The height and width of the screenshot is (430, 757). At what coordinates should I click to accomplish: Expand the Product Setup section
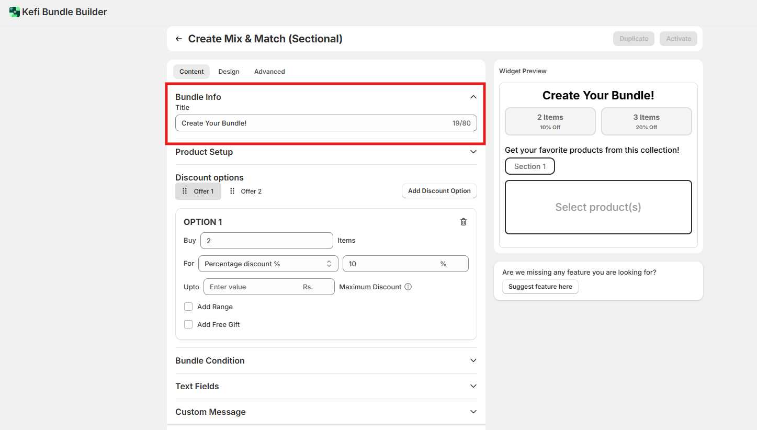coord(473,152)
